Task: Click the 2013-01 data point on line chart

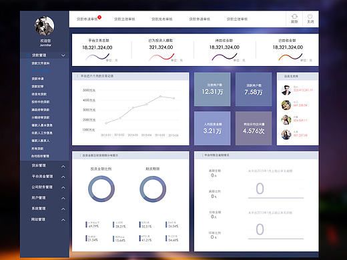Action: (106, 123)
